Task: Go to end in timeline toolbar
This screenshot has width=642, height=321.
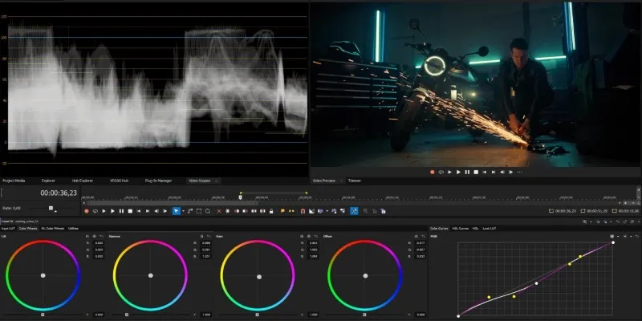Action: pyautogui.click(x=148, y=211)
